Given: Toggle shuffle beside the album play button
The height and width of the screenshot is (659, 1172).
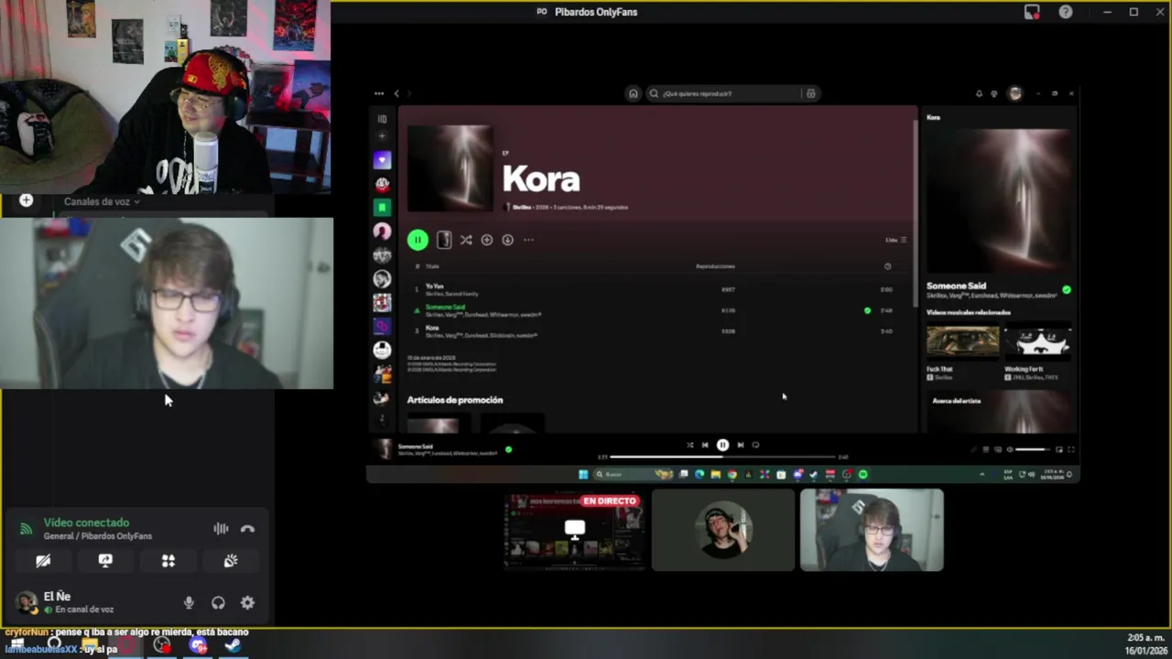Looking at the screenshot, I should point(466,240).
